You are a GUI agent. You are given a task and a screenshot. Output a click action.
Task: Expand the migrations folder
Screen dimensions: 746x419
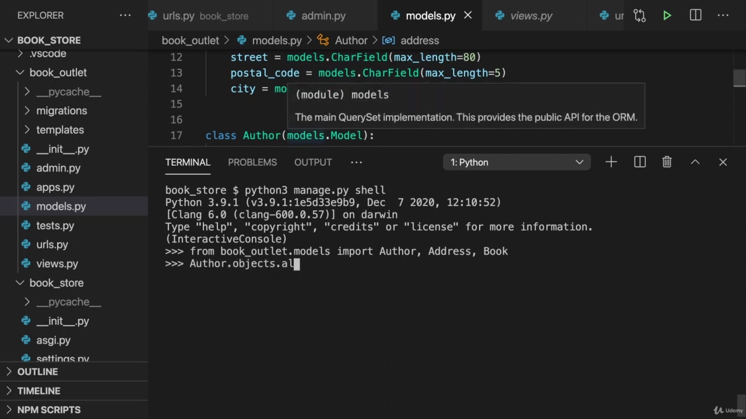(61, 111)
